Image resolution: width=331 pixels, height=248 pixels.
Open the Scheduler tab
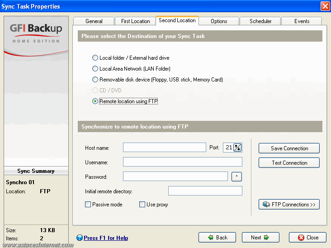click(x=260, y=21)
